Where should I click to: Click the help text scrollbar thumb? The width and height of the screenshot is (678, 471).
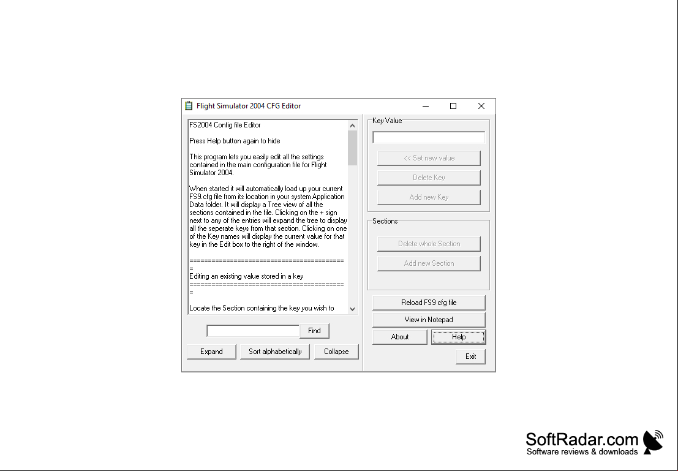coord(352,148)
